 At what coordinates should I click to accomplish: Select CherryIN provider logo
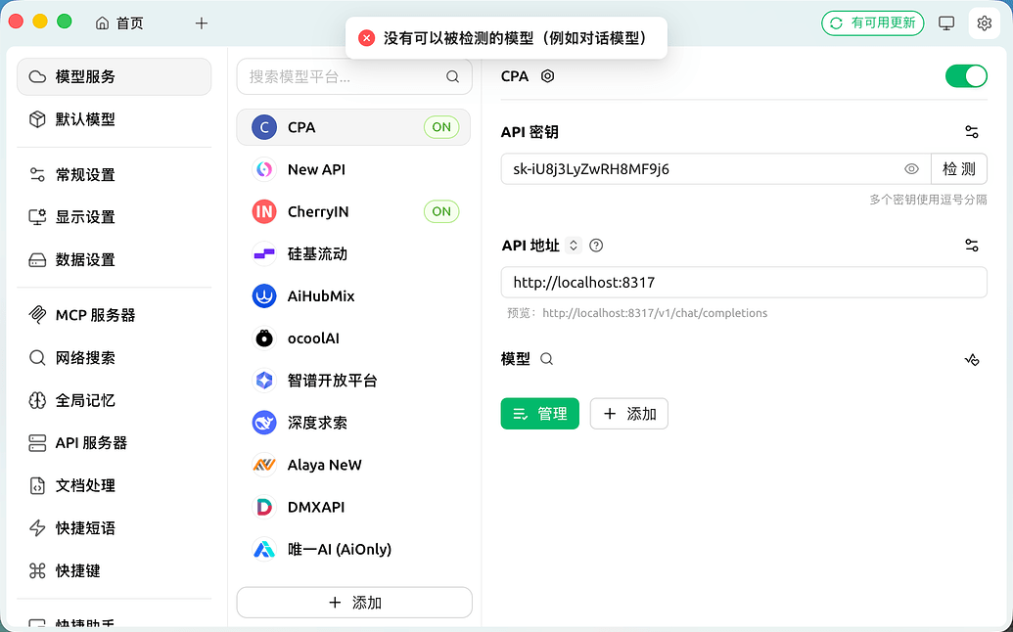click(x=264, y=211)
